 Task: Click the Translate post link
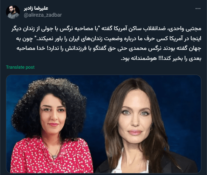20,67
